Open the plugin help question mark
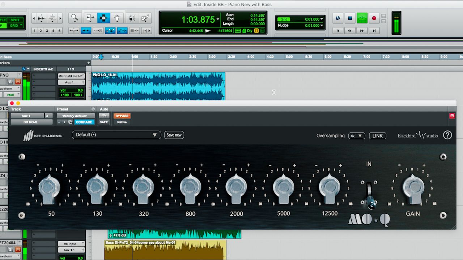The width and height of the screenshot is (463, 260). [447, 135]
